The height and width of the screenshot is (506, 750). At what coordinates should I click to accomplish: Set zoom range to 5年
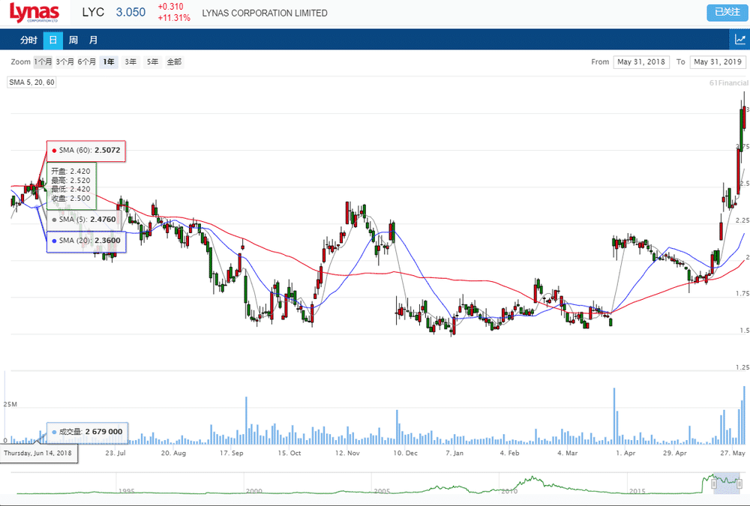[152, 61]
